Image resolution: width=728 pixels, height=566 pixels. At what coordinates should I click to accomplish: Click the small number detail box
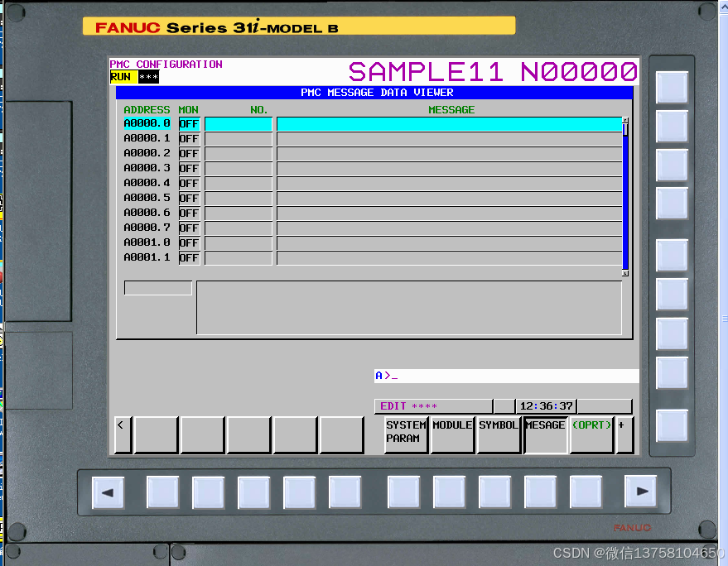tap(158, 288)
